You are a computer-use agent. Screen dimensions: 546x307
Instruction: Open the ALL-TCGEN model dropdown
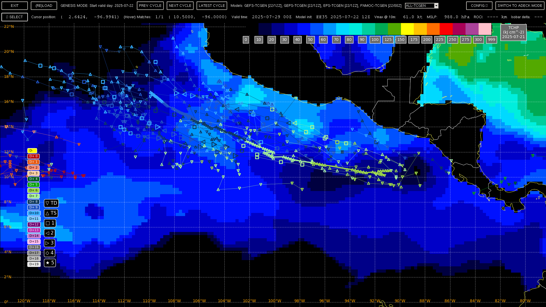click(420, 6)
